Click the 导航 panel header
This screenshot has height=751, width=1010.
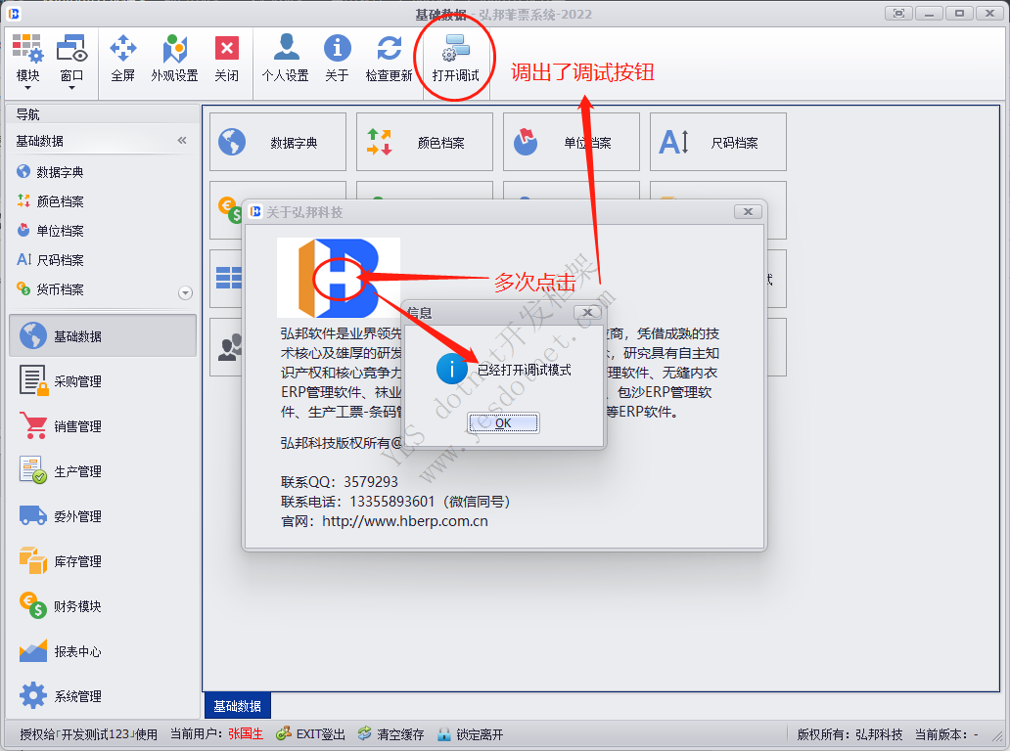[x=103, y=113]
